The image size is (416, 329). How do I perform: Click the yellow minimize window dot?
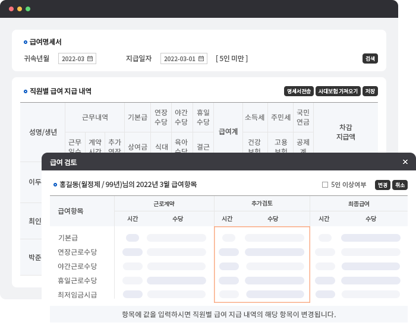tap(19, 9)
